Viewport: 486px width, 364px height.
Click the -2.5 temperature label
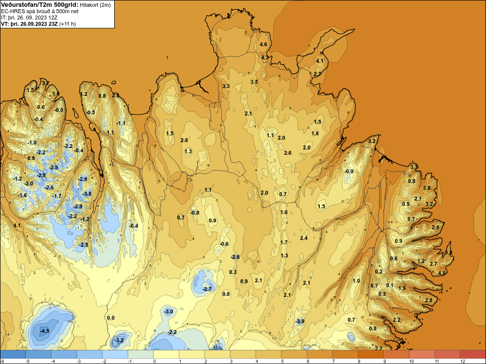tap(84, 245)
